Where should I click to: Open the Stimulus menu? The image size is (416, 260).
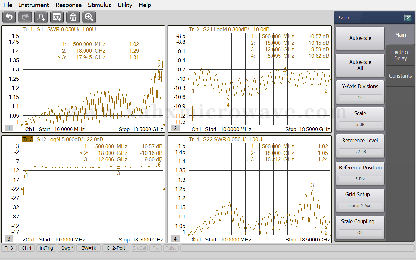99,5
